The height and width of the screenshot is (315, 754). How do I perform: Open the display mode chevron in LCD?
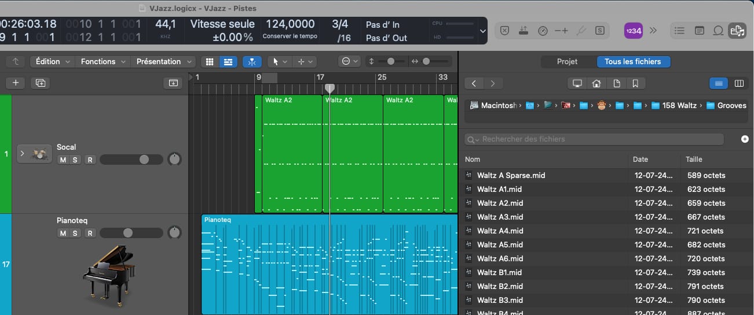(483, 31)
